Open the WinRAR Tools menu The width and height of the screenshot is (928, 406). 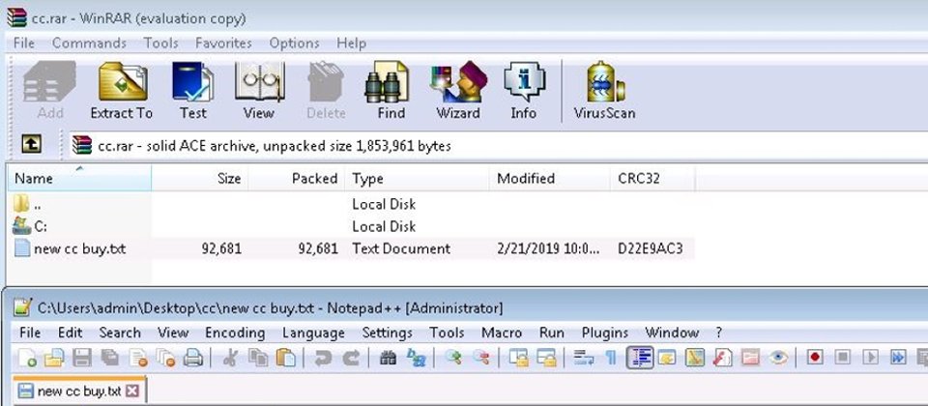(161, 43)
